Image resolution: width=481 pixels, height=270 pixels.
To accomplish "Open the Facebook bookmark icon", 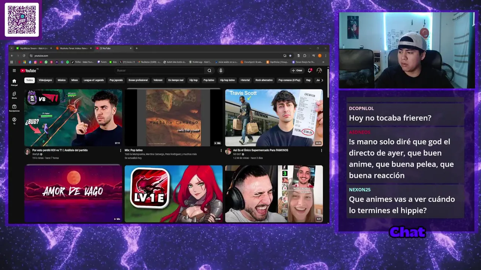I will [x=30, y=62].
